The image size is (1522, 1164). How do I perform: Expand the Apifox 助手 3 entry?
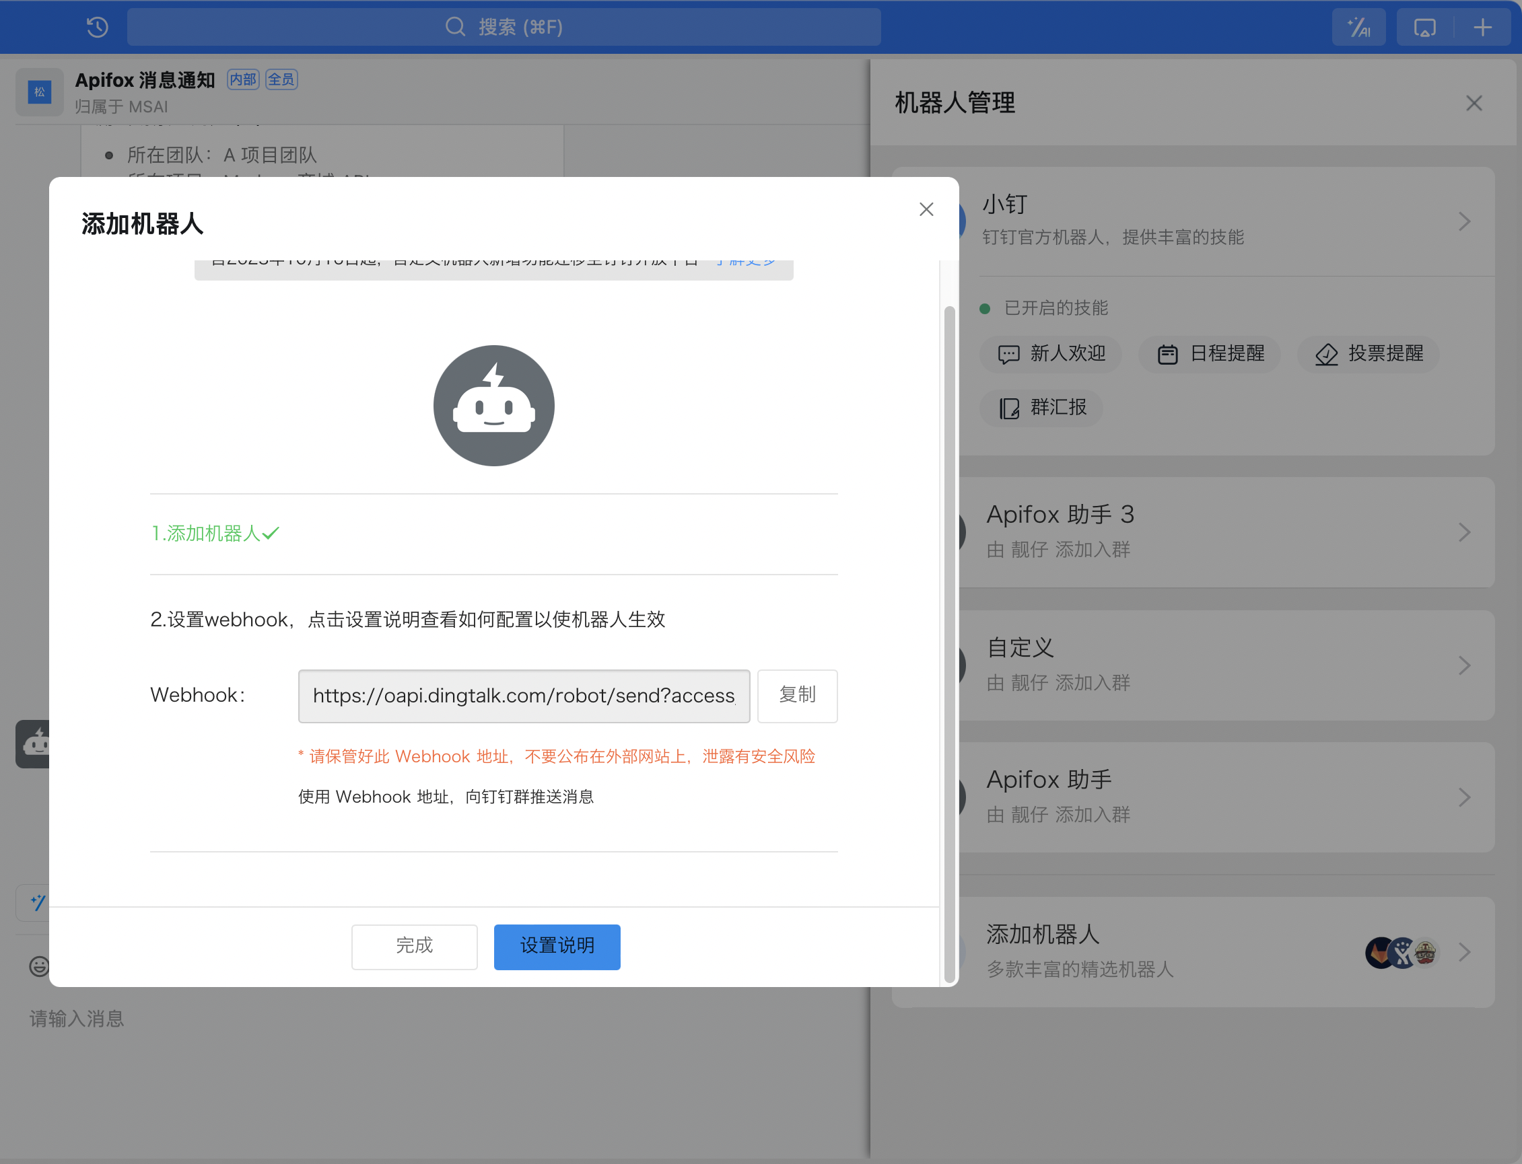pyautogui.click(x=1465, y=532)
